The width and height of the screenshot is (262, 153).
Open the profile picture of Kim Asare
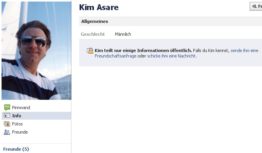pos(36,50)
